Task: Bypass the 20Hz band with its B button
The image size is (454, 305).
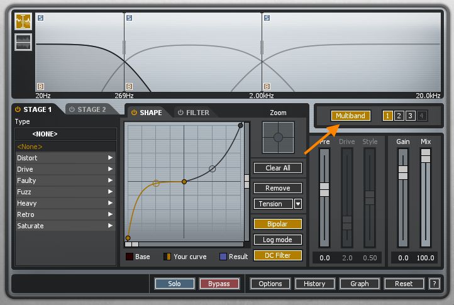Action: pos(40,86)
